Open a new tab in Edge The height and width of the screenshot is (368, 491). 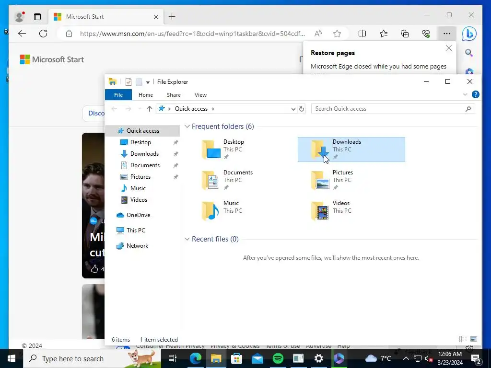coord(172,17)
